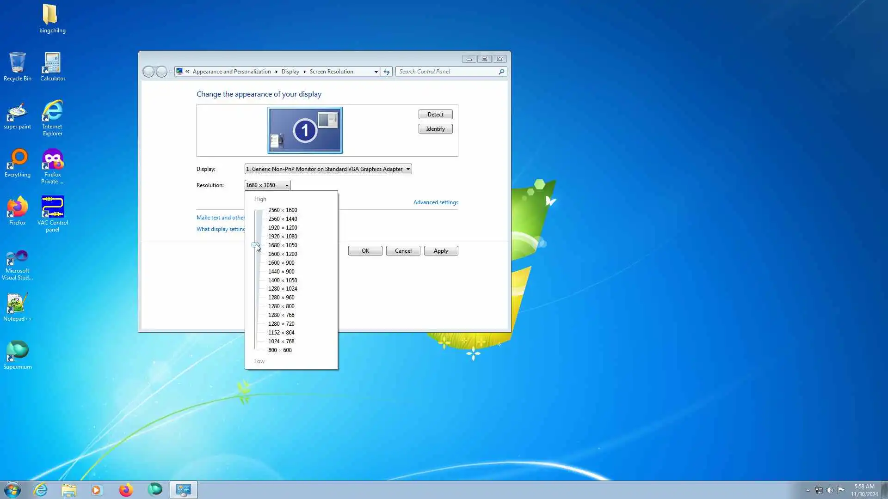Click the volume icon in system tray
The image size is (888, 499).
(830, 490)
